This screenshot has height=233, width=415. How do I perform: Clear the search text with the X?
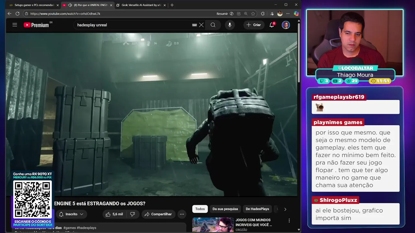pos(201,25)
